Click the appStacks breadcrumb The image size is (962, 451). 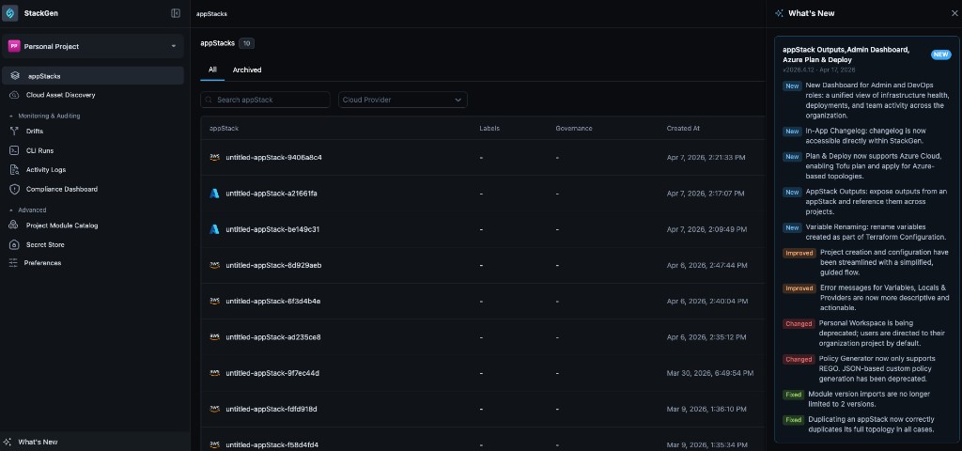pos(211,13)
